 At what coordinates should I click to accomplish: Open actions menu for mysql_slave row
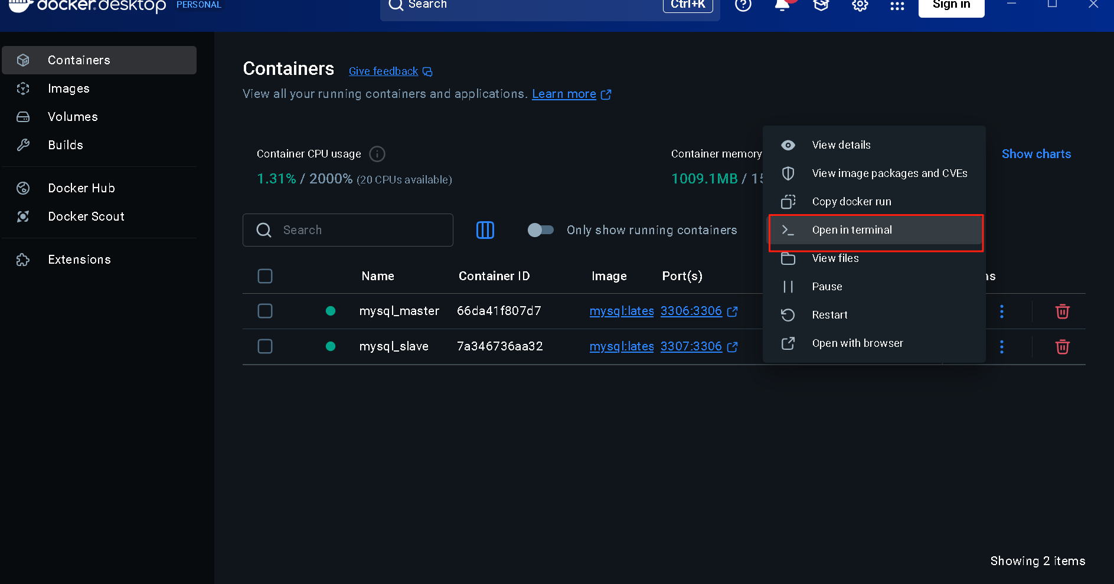1001,347
